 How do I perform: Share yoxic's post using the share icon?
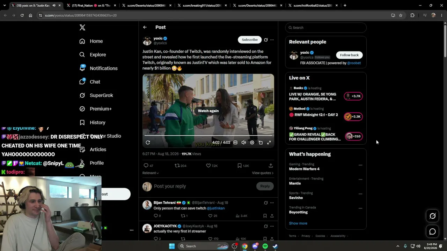(x=271, y=166)
